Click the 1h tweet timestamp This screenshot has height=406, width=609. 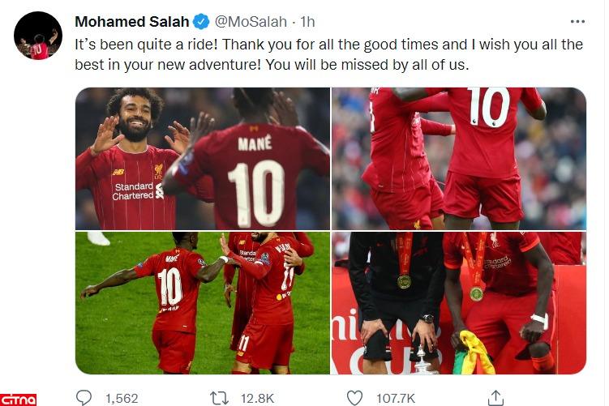pyautogui.click(x=307, y=22)
